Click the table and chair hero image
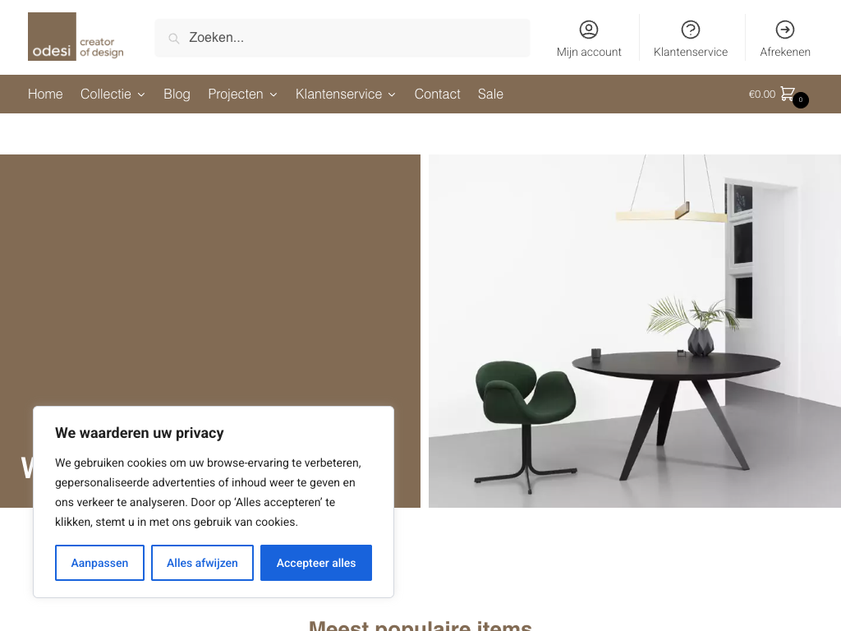Screen dimensions: 841x631 pos(635,331)
